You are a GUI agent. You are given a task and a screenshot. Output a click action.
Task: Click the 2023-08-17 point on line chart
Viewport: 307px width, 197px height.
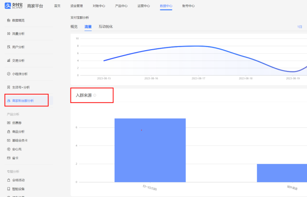coord(199,46)
